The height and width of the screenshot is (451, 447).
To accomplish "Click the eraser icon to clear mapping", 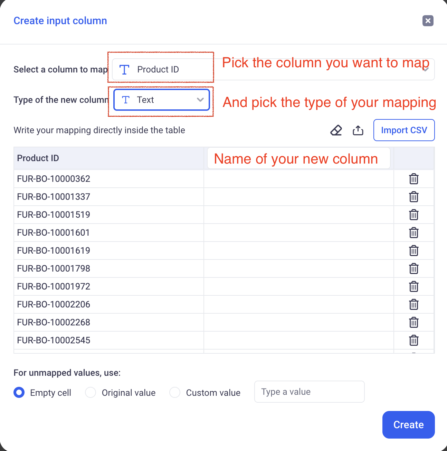I will 336,130.
